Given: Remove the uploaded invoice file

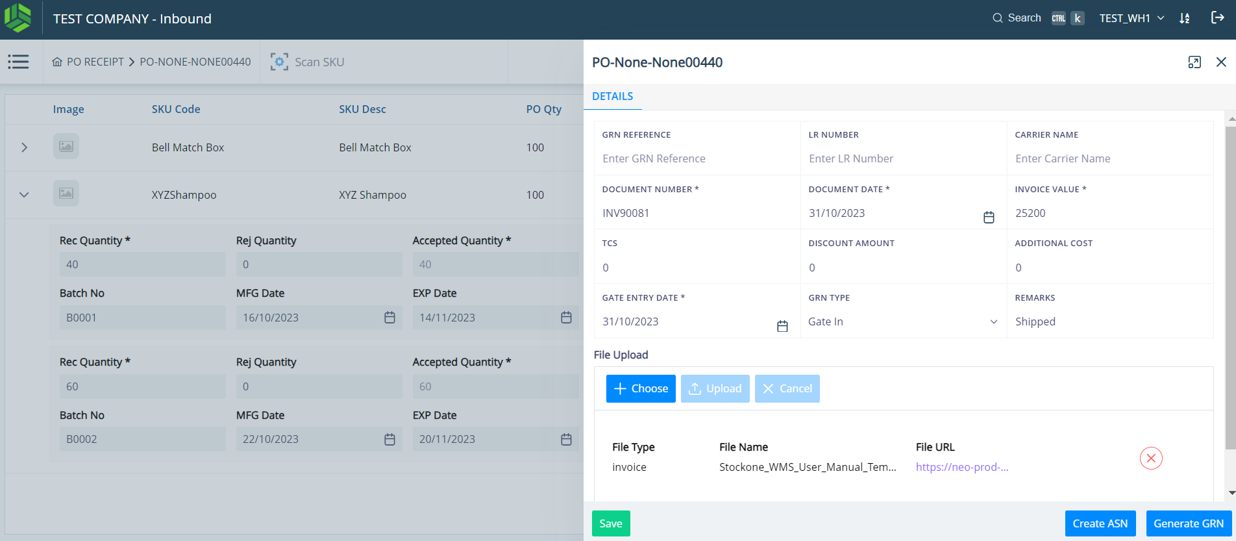Looking at the screenshot, I should point(1150,459).
